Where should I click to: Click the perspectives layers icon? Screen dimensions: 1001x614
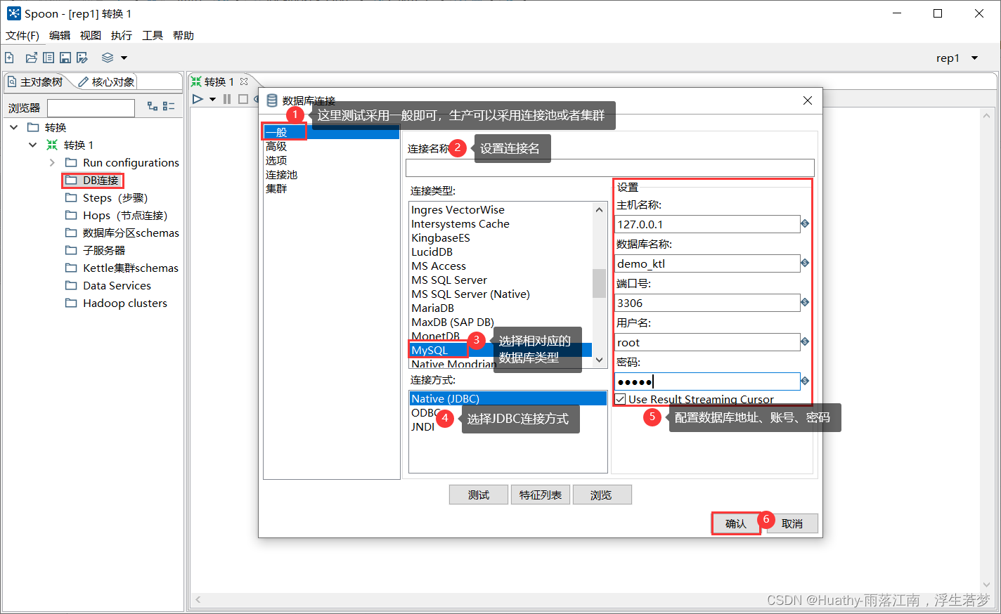tap(108, 58)
